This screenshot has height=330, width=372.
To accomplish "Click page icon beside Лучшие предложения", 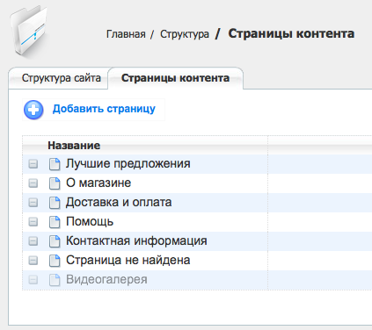I will (x=55, y=164).
